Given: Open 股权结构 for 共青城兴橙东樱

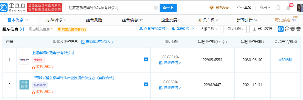Looking at the screenshot, I should 43,92.
